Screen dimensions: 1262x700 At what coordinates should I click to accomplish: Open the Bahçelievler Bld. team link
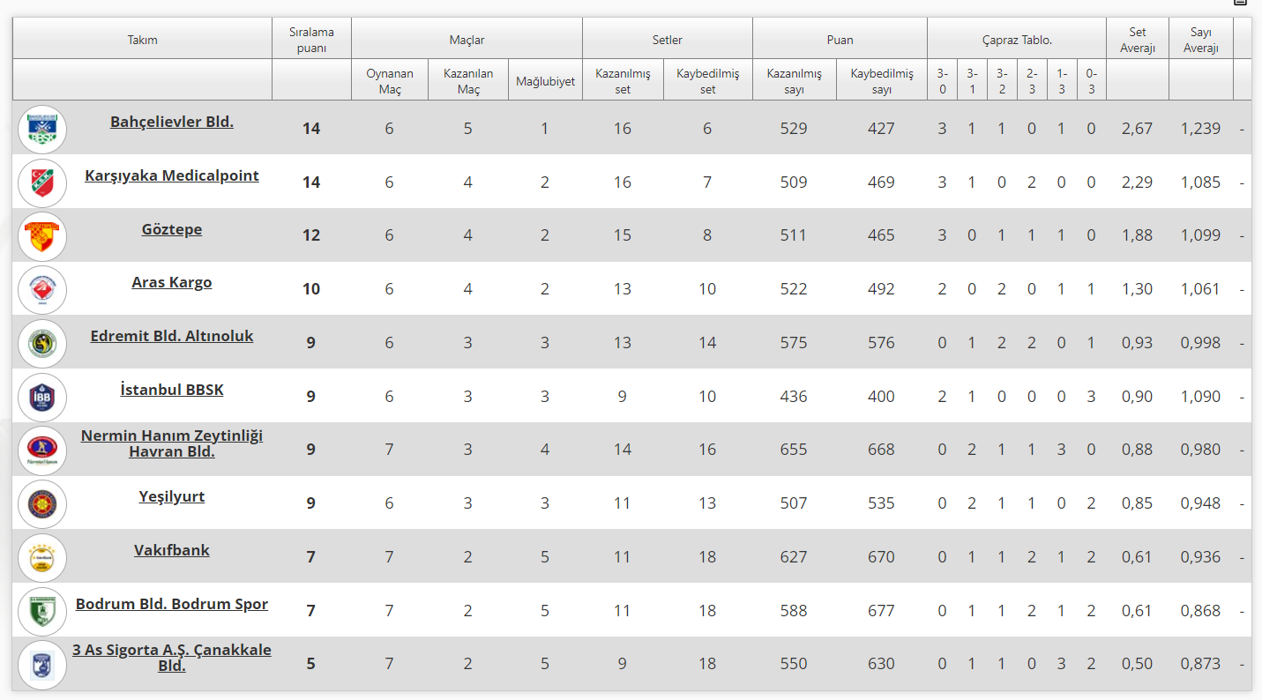pyautogui.click(x=172, y=122)
